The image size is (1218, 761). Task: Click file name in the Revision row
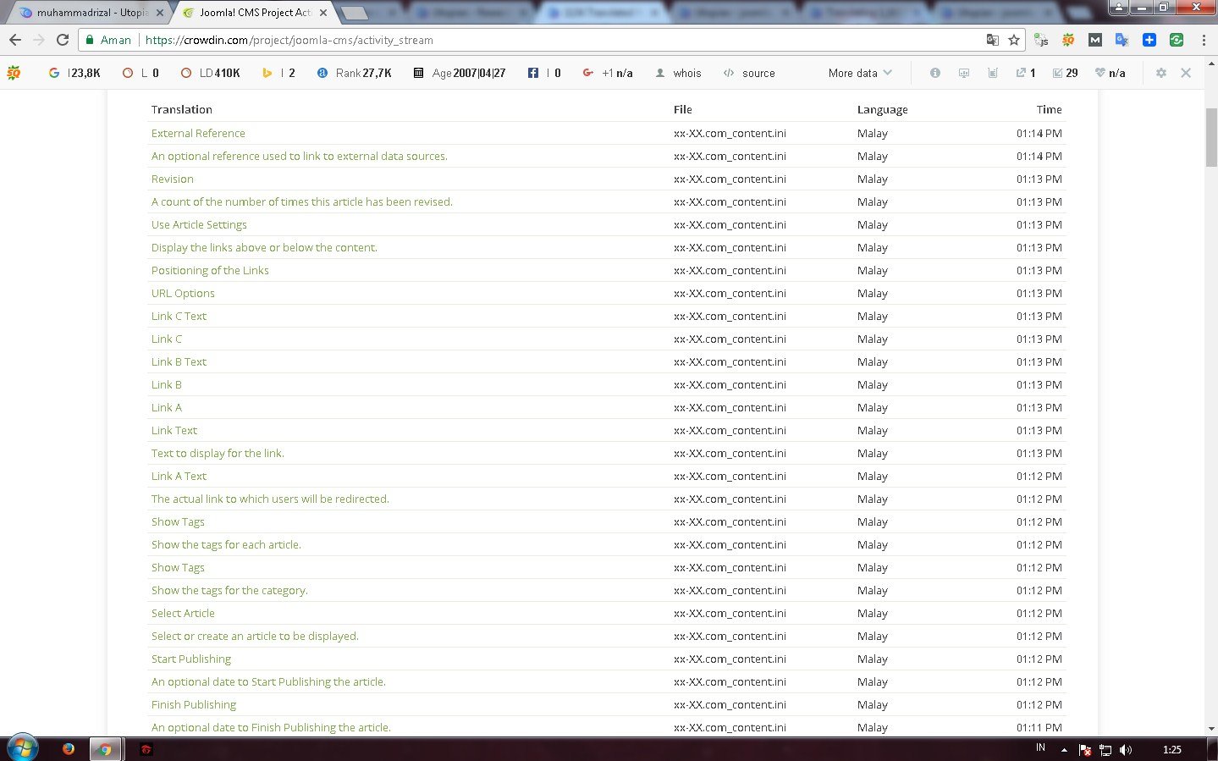(730, 179)
